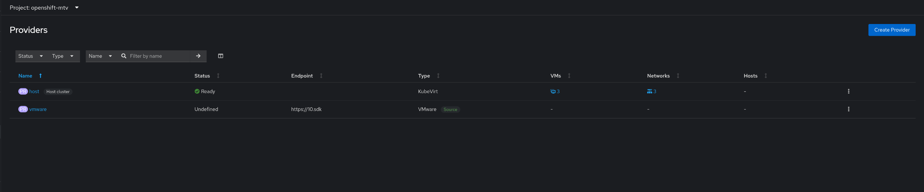This screenshot has width=924, height=192.
Task: Open kebab menu for vmware provider
Action: tap(848, 109)
